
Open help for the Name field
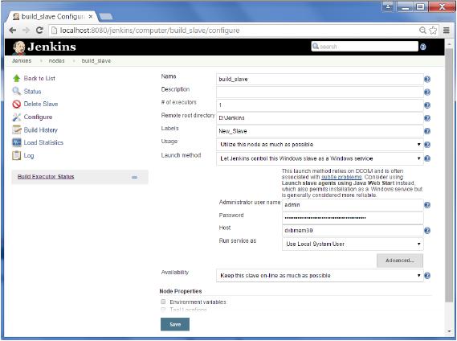427,79
